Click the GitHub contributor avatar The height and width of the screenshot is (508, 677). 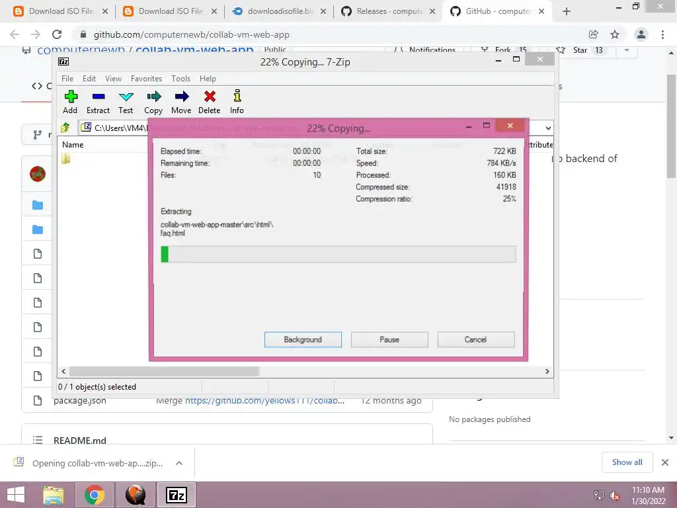[x=38, y=174]
